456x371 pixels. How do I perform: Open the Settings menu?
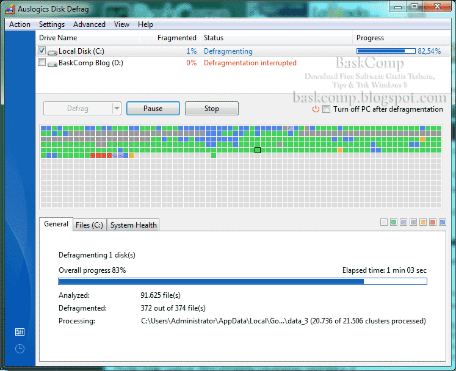click(52, 24)
